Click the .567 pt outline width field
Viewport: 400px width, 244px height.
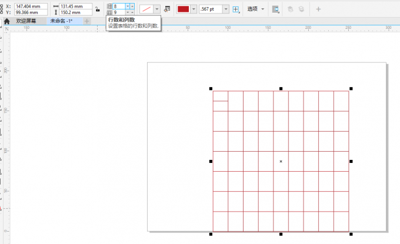point(211,9)
